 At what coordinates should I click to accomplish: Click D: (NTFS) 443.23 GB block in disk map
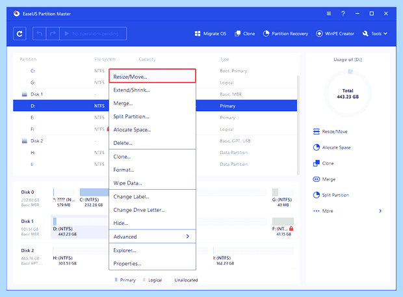(79, 227)
